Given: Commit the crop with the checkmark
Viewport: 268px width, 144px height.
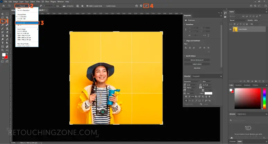Looking at the screenshot, I should coord(146,6).
